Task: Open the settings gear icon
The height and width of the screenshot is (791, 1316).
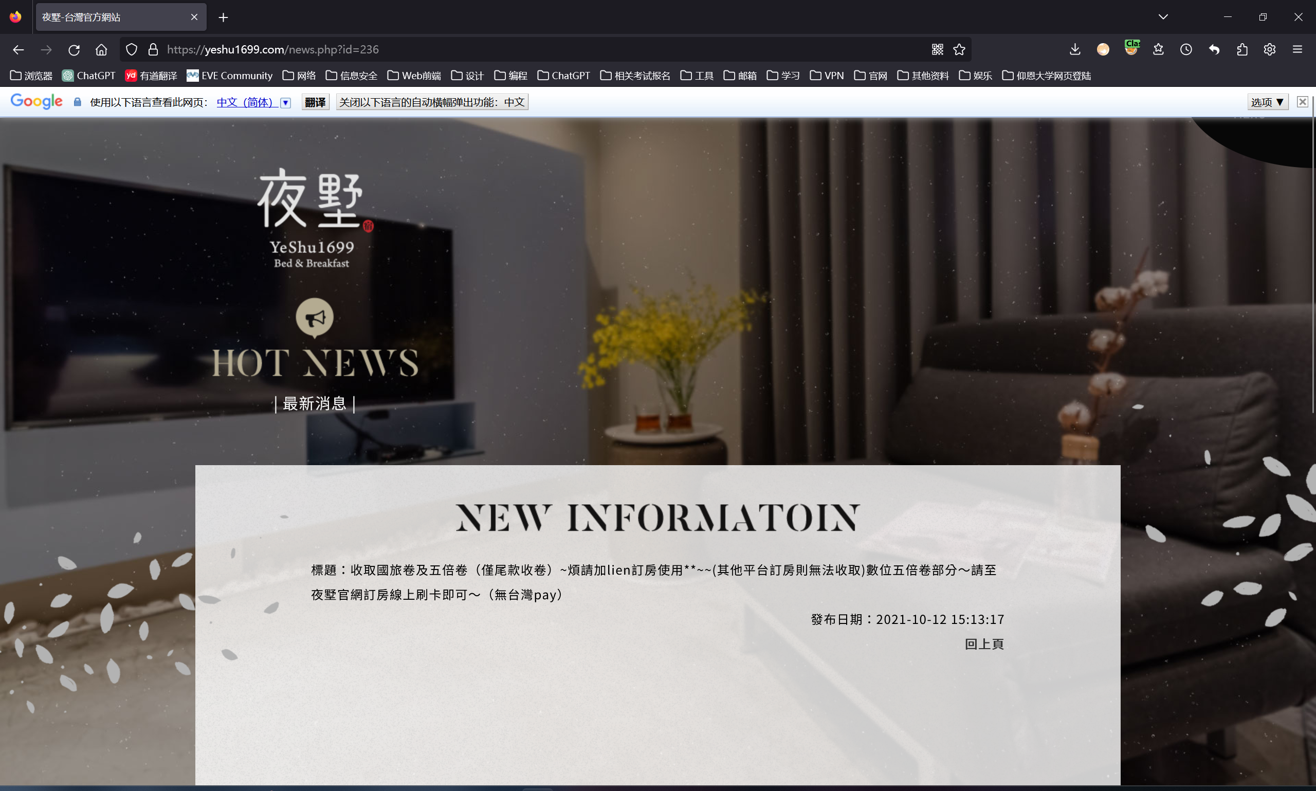Action: [1270, 49]
